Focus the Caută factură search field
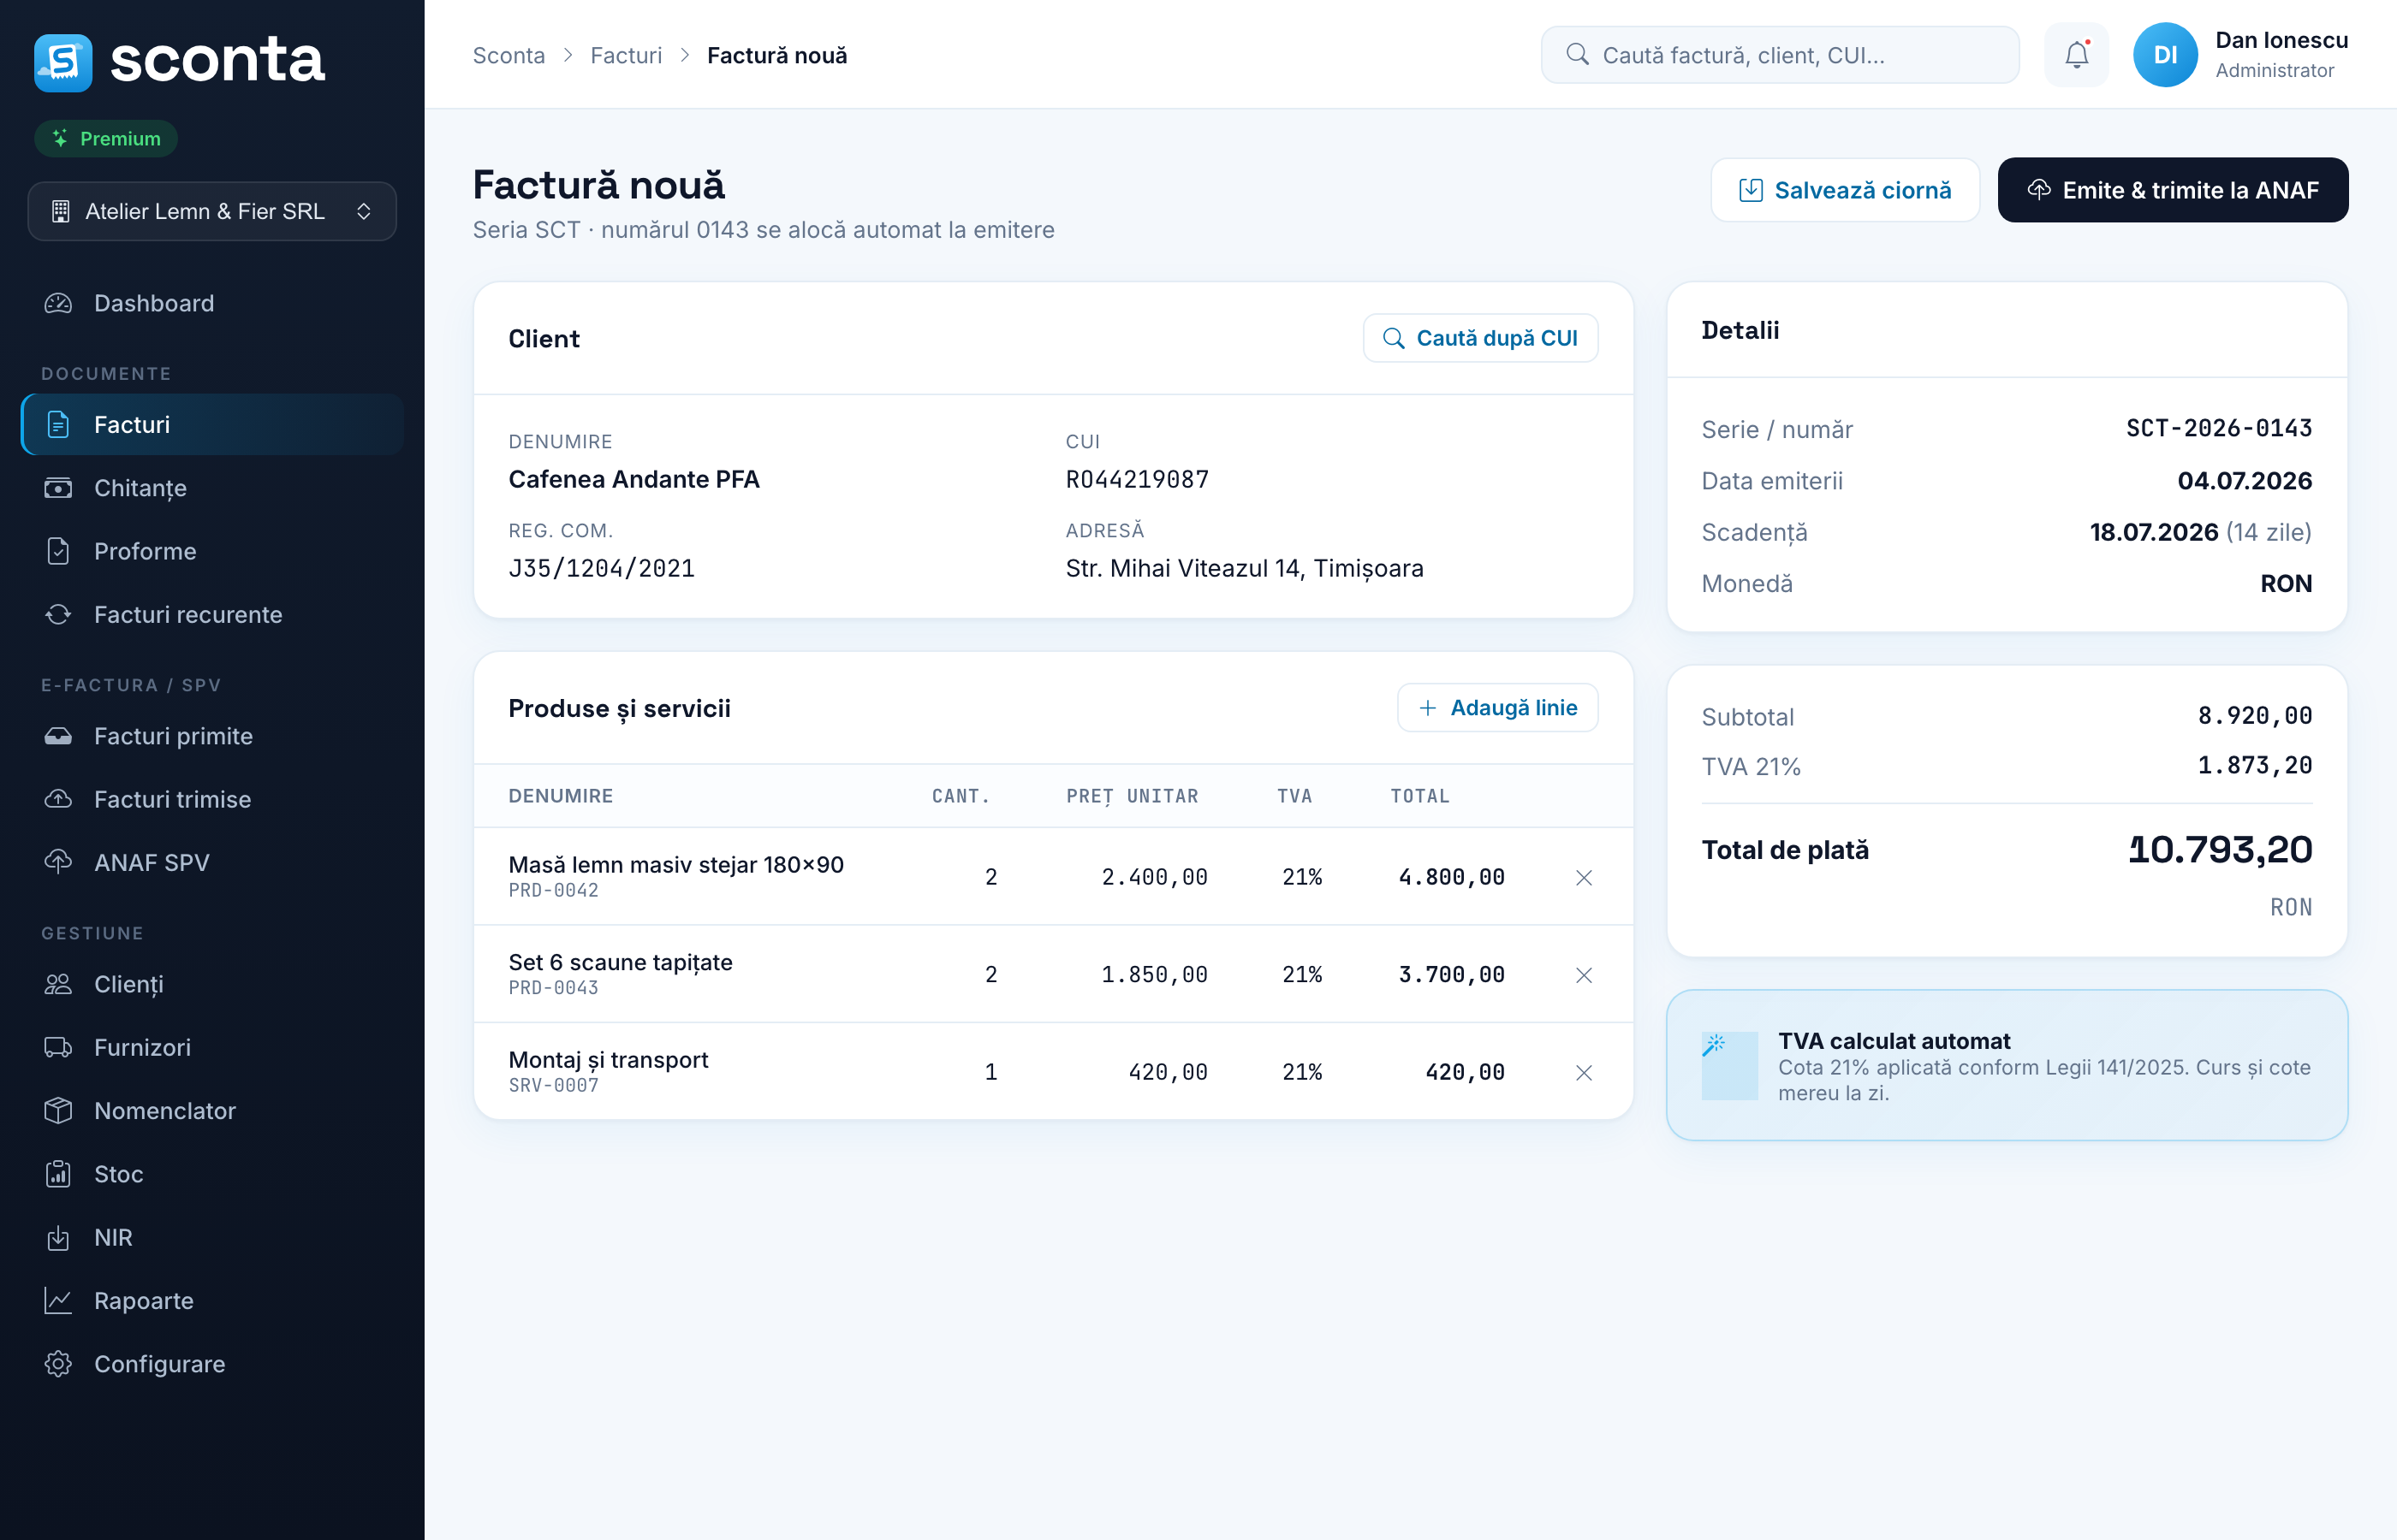The image size is (2397, 1540). [x=1779, y=55]
